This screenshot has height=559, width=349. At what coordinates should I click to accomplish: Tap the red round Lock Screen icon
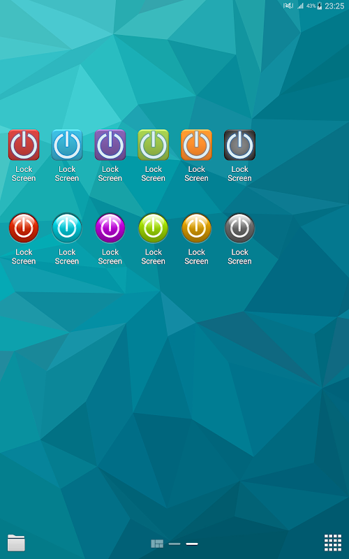pyautogui.click(x=24, y=228)
